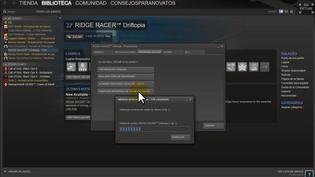Click the search magnifier icon
Image resolution: width=315 pixels, height=177 pixels.
pos(5,12)
